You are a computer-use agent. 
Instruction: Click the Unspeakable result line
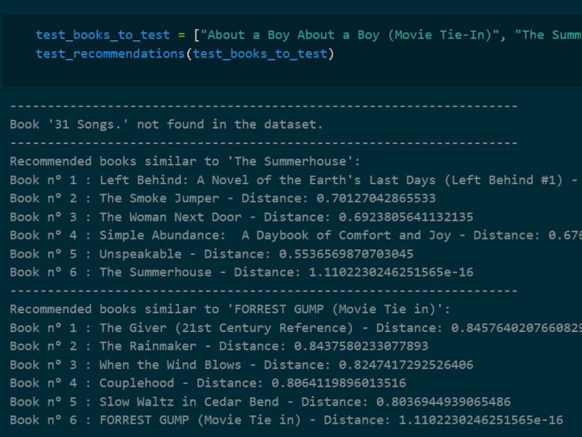point(212,253)
